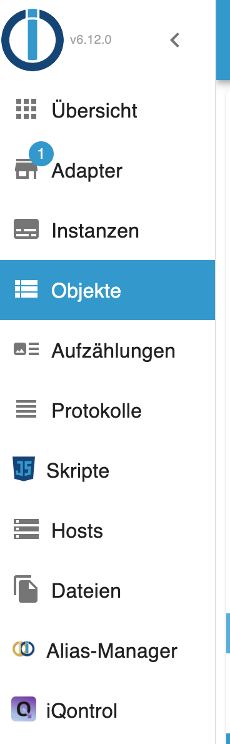Click the Alias-Manager rings icon
The image size is (230, 744).
tap(24, 648)
